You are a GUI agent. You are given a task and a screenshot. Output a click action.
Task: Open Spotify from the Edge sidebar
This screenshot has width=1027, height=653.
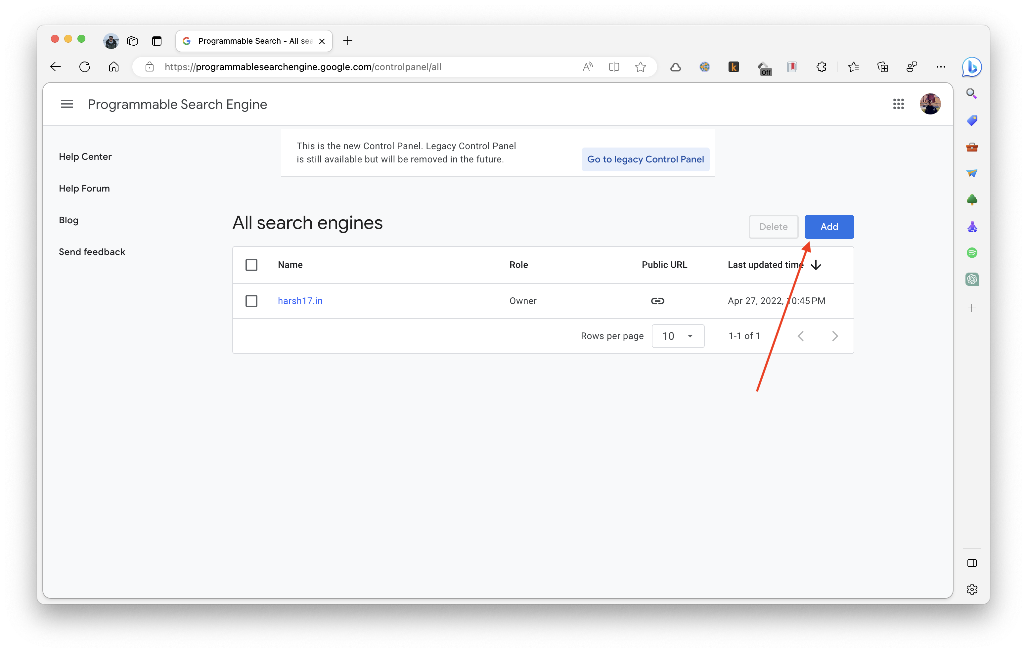tap(971, 253)
